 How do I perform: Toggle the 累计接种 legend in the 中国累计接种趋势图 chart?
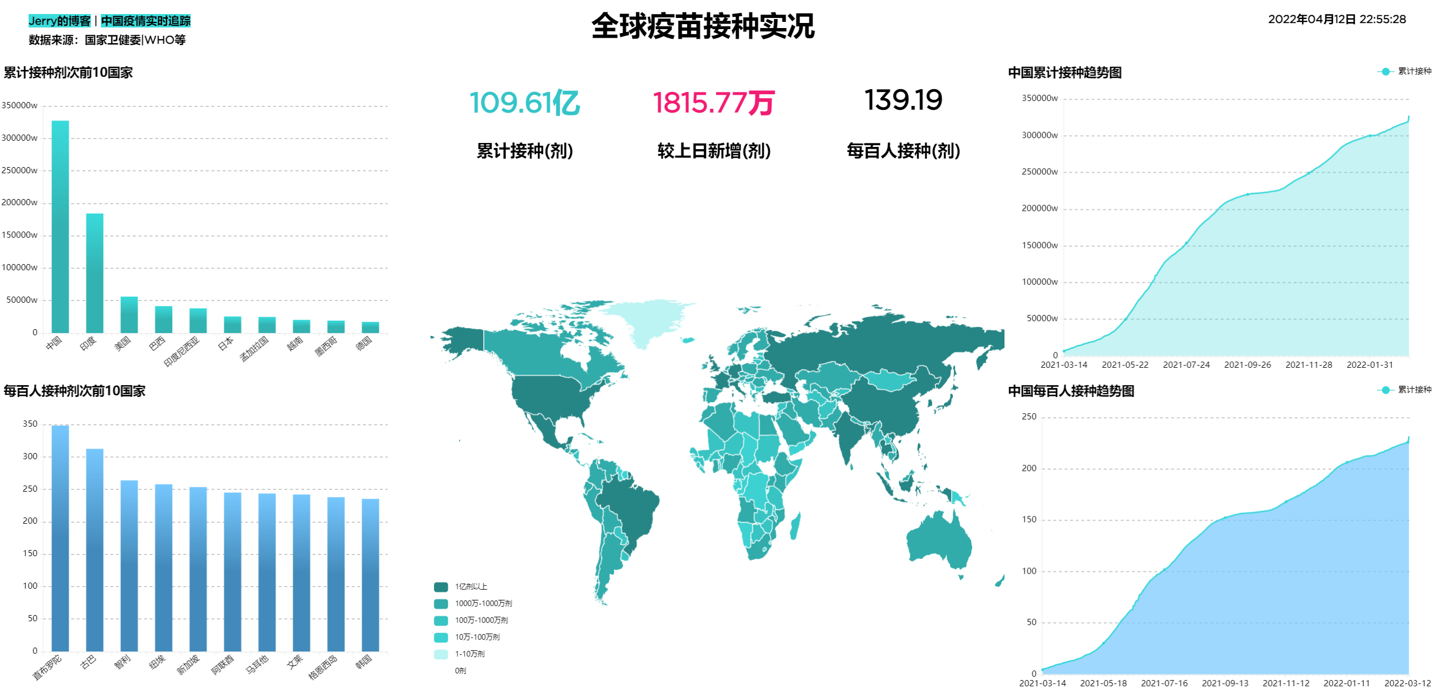1404,71
